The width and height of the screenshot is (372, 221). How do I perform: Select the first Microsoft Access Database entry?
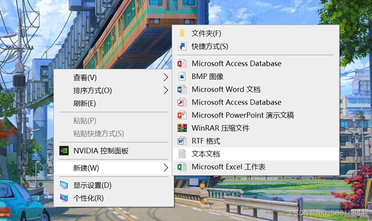click(256, 63)
